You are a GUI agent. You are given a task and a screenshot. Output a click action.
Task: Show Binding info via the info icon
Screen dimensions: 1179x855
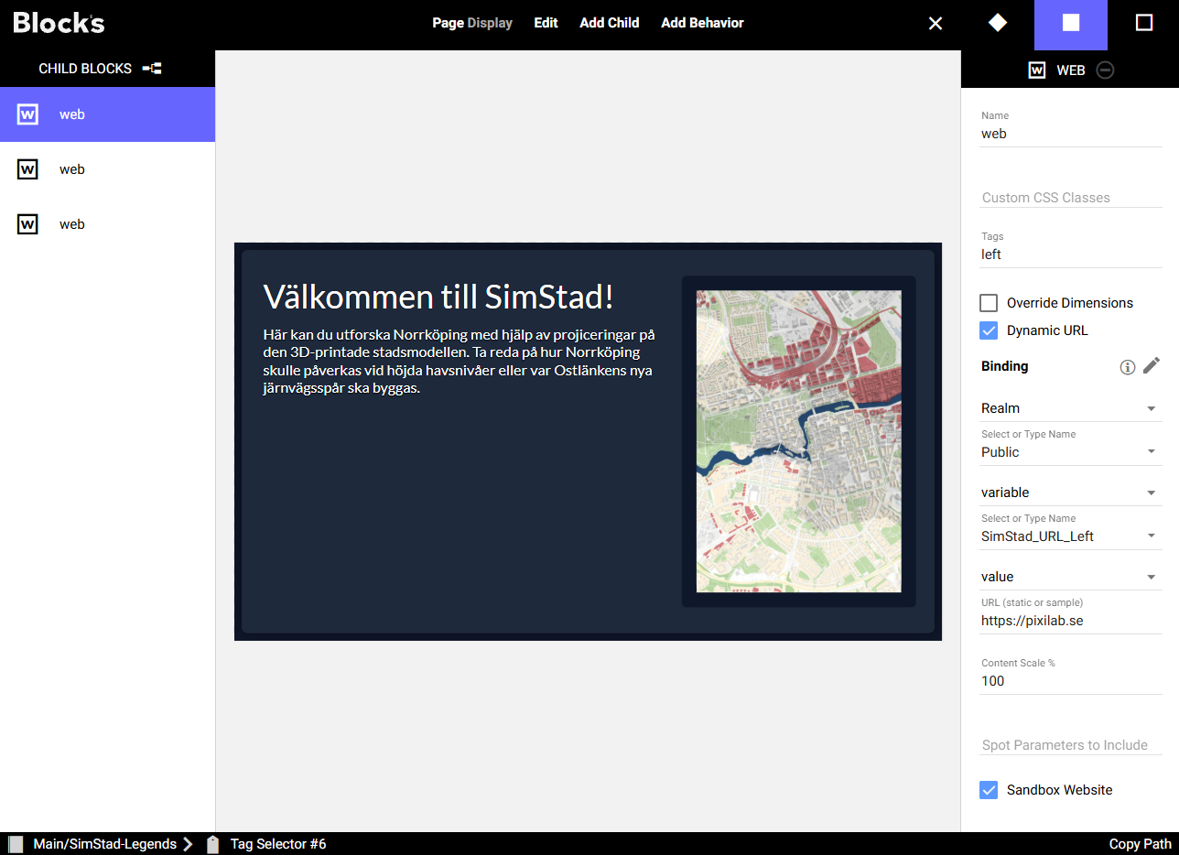pyautogui.click(x=1128, y=367)
